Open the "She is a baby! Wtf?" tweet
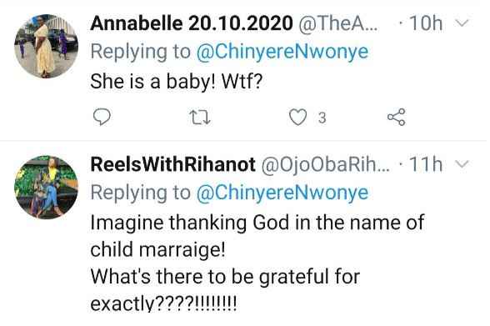 [176, 82]
